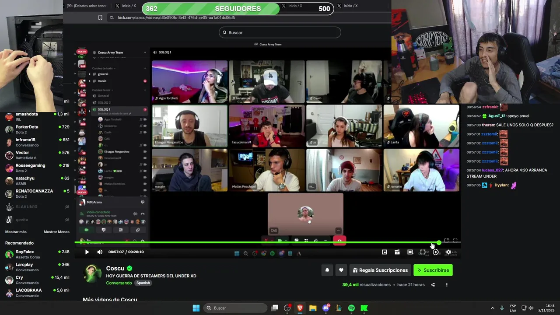560x315 pixels.
Task: Open inframe15 channel in sidebar
Action: tap(37, 143)
